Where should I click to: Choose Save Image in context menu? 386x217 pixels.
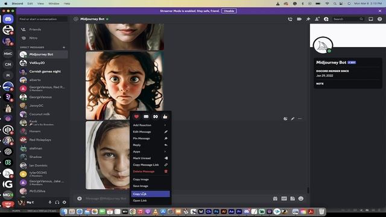(x=150, y=186)
